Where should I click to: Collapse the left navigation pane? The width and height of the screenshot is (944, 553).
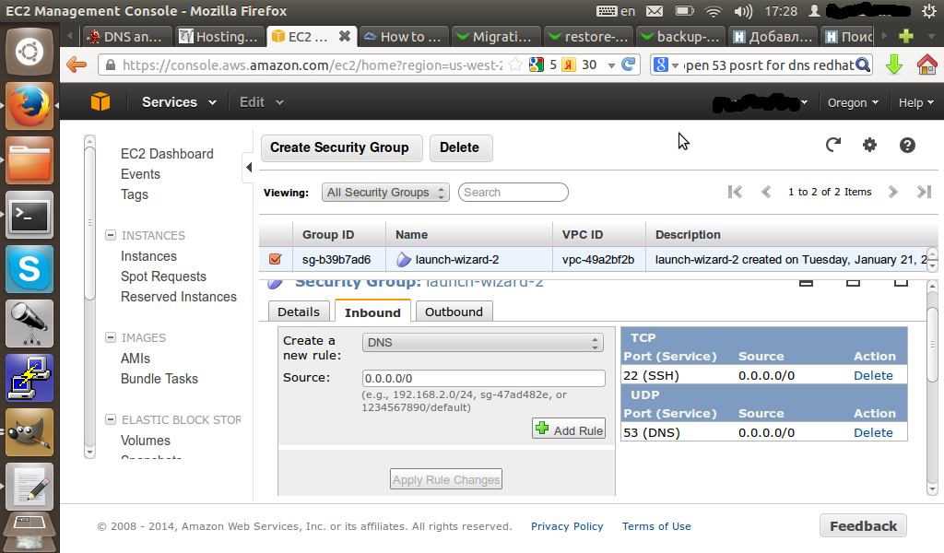click(248, 168)
